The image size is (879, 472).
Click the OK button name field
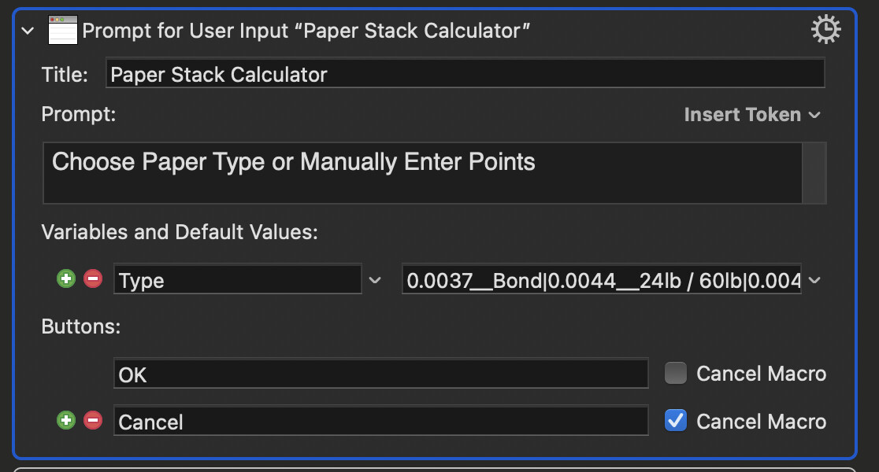coord(380,374)
